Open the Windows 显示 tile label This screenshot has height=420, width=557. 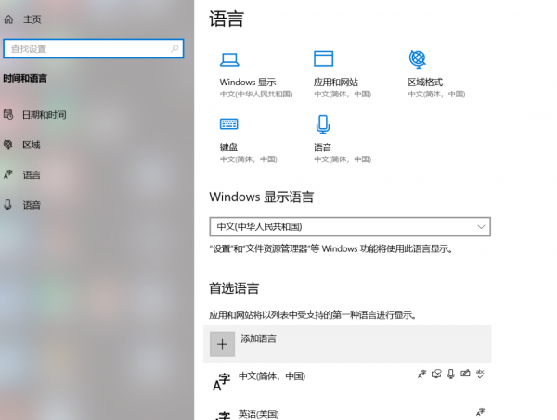(x=248, y=83)
